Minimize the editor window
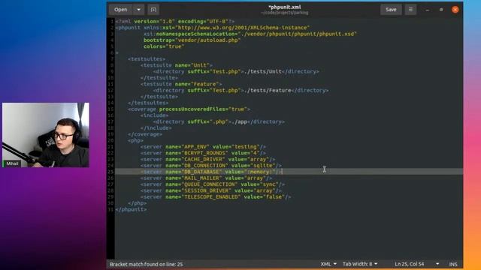The width and height of the screenshot is (481, 270). [428, 10]
